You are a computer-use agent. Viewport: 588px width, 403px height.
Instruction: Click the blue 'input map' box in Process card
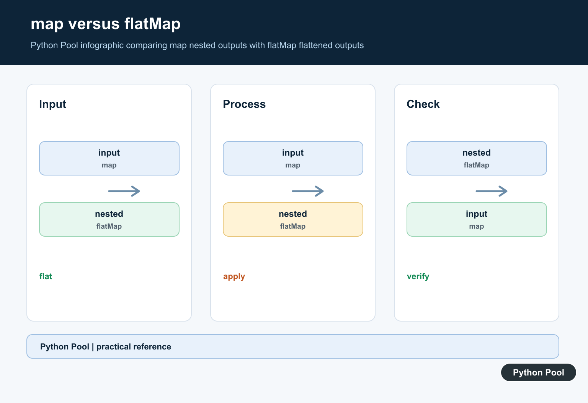click(x=293, y=158)
